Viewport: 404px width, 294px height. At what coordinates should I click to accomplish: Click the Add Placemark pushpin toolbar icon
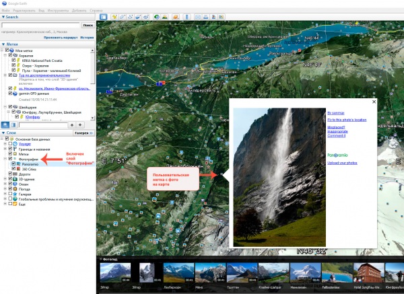coord(114,17)
